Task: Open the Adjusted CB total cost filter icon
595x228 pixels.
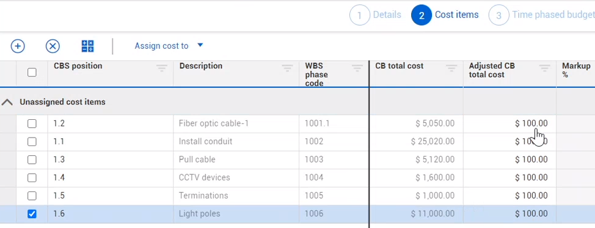Action: click(544, 68)
